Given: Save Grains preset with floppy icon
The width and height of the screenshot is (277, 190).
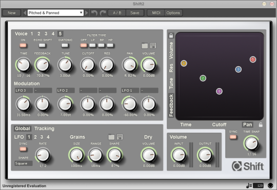Looking at the screenshot, I should pyautogui.click(x=120, y=137).
